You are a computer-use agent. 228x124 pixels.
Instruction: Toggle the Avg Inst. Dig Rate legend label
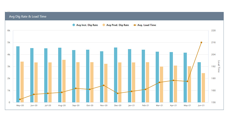point(87,25)
